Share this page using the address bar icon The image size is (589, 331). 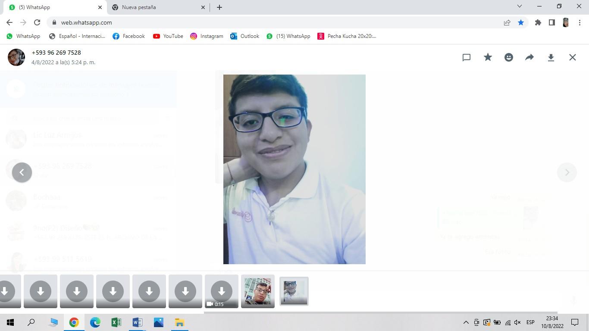[x=507, y=22]
